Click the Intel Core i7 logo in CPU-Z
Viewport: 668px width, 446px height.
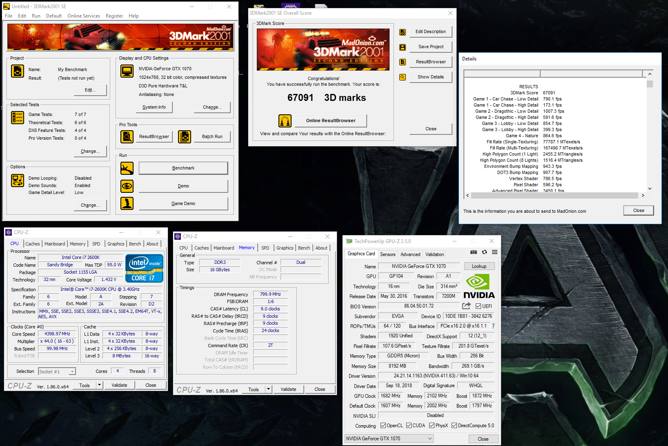pyautogui.click(x=145, y=268)
